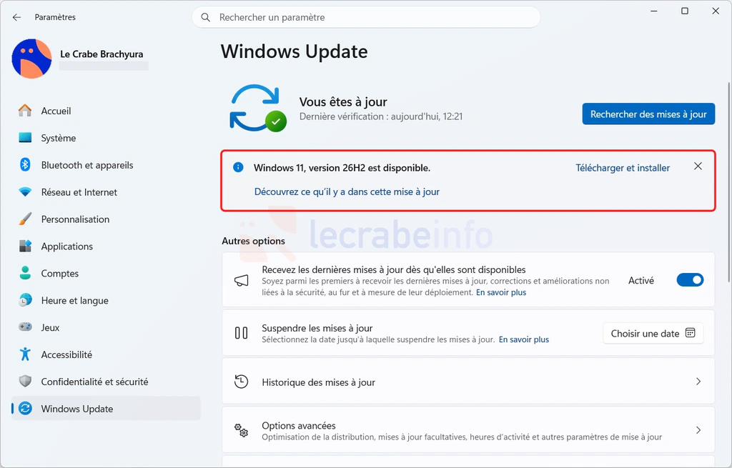Click the Windows Update sidebar icon
Screen dimensions: 732x468
coord(25,408)
